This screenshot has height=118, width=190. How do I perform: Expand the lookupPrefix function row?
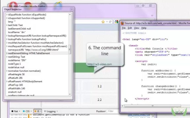7,39
